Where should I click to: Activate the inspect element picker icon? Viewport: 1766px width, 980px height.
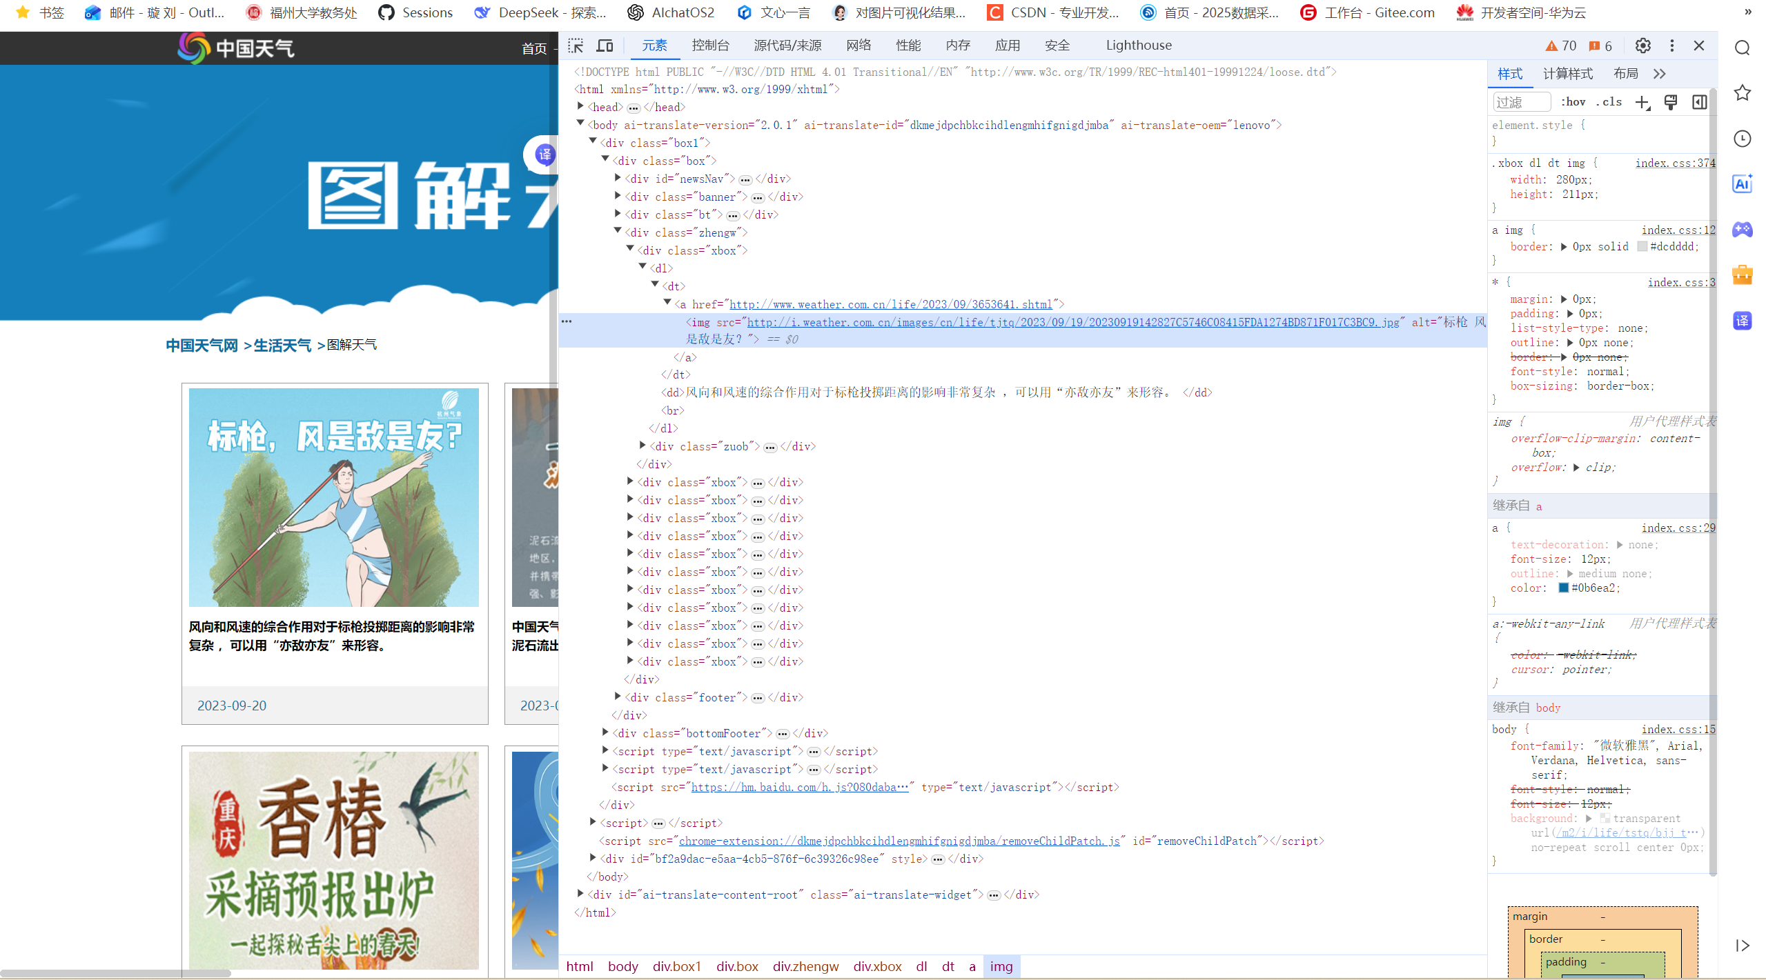pos(576,46)
